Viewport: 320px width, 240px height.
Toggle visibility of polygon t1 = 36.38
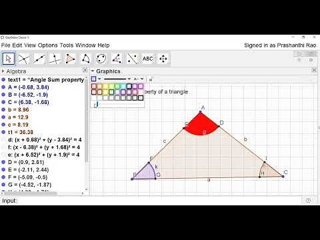(x=3, y=132)
